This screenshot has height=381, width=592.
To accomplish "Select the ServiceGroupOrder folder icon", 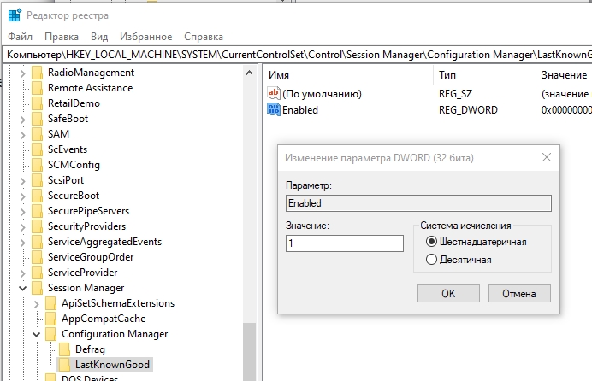I will (x=37, y=257).
